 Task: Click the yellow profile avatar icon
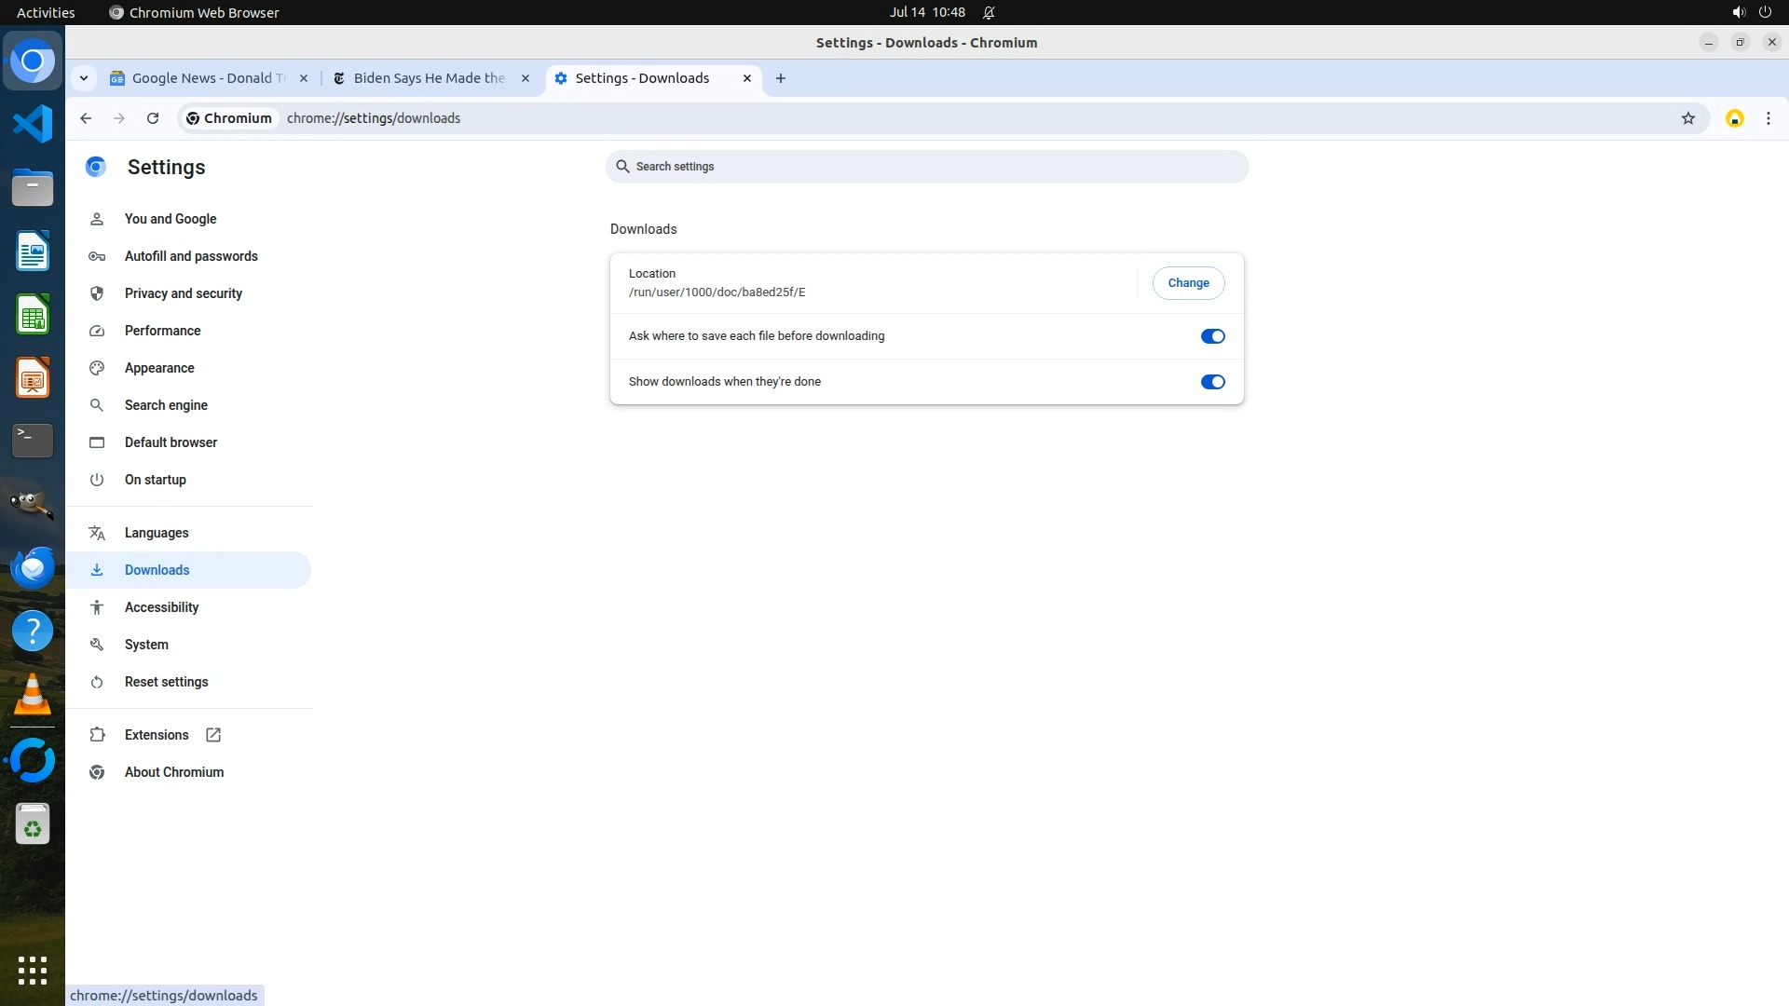coord(1734,118)
